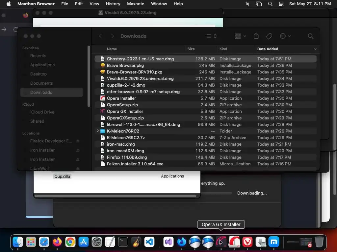Select the Firefox 114.0b9.dmg file
This screenshot has height=252, width=337.
point(206,157)
